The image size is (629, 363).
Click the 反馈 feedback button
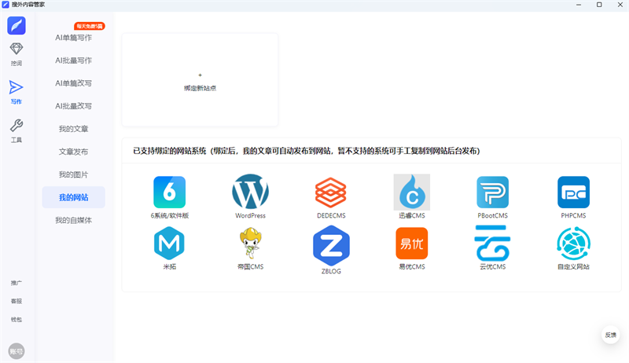[610, 335]
